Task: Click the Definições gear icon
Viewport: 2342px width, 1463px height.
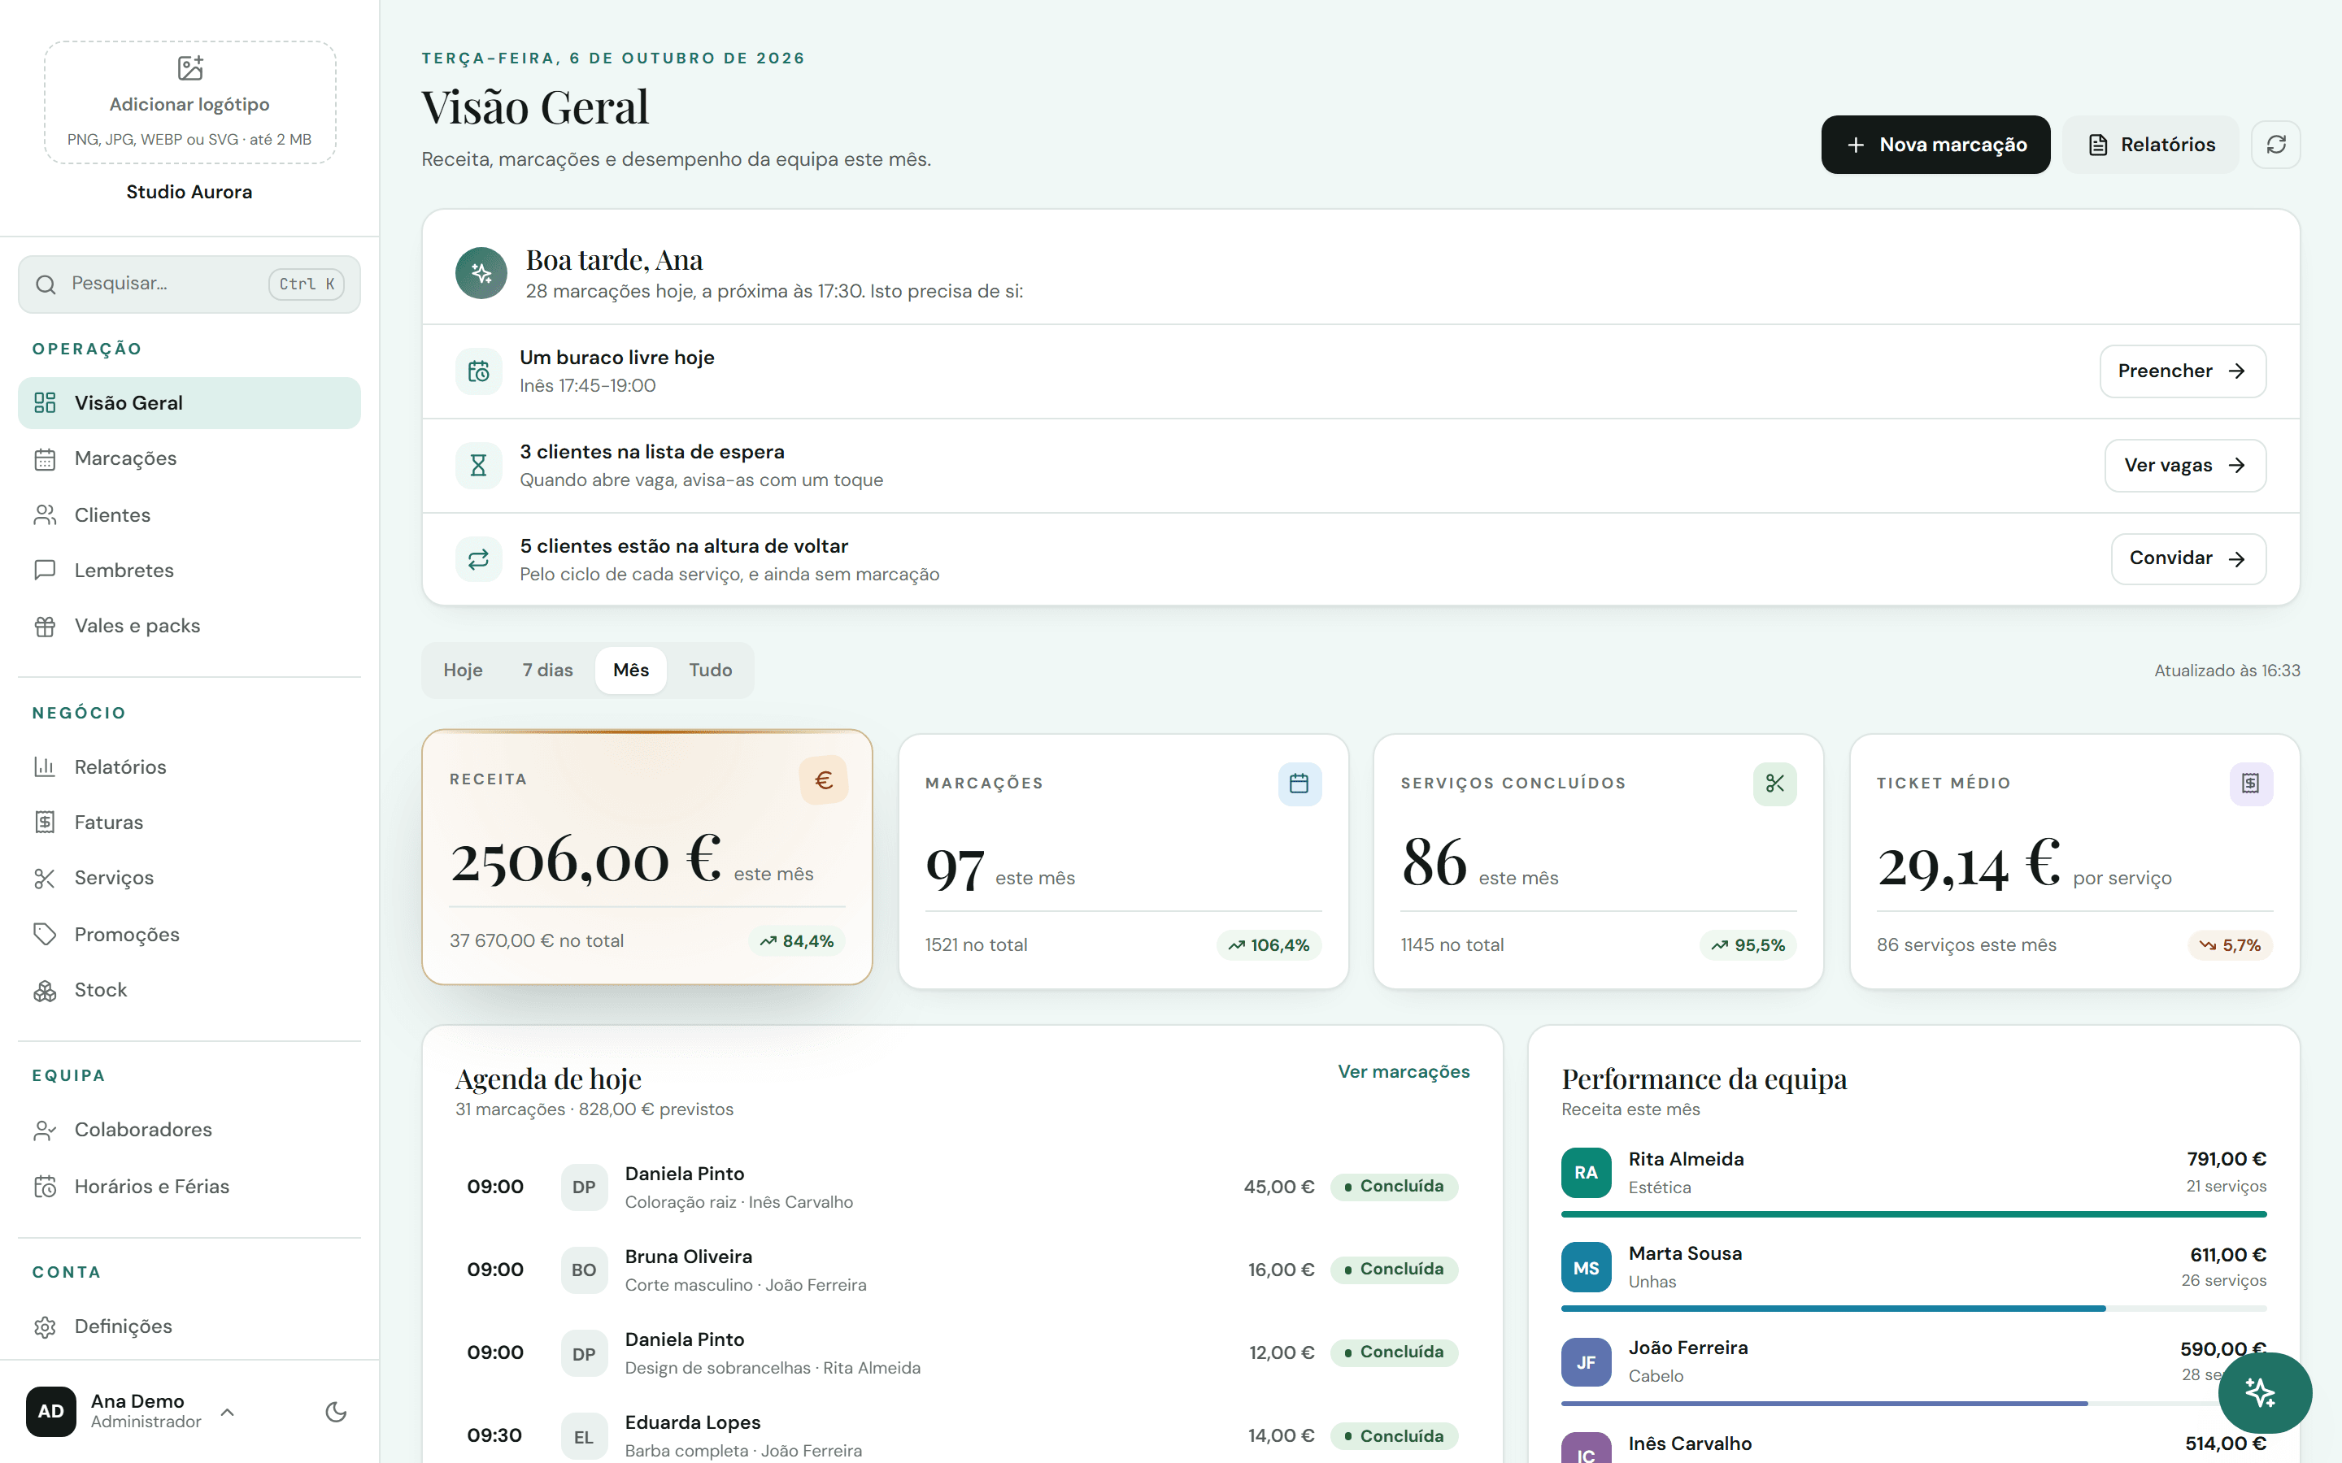Action: click(45, 1326)
